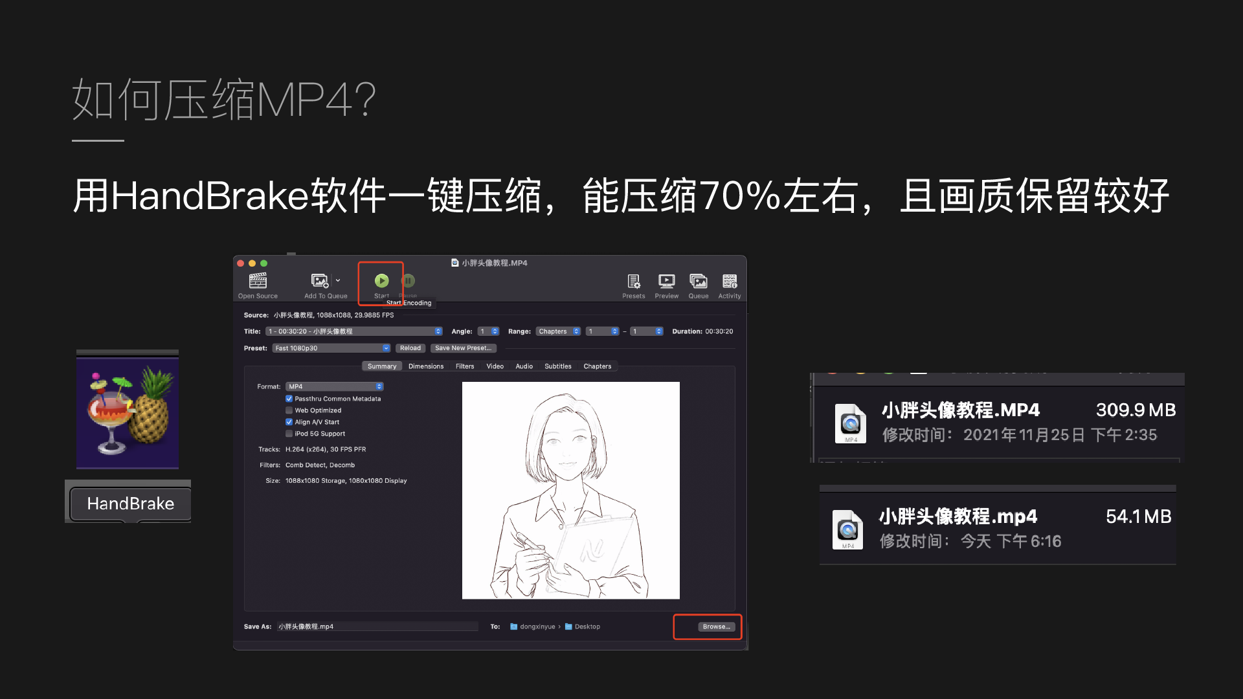This screenshot has height=699, width=1243.
Task: Click the Browse... destination button
Action: (x=716, y=627)
